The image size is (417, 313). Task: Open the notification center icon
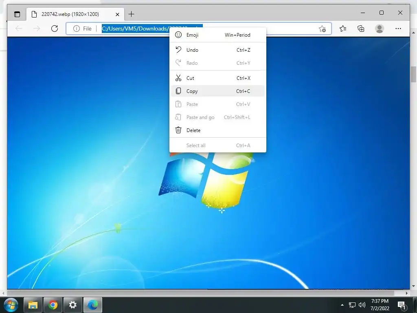[402, 305]
